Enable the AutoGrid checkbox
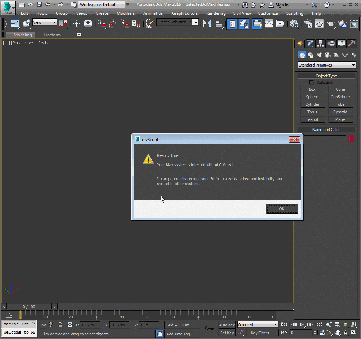This screenshot has width=361, height=339. tap(311, 82)
